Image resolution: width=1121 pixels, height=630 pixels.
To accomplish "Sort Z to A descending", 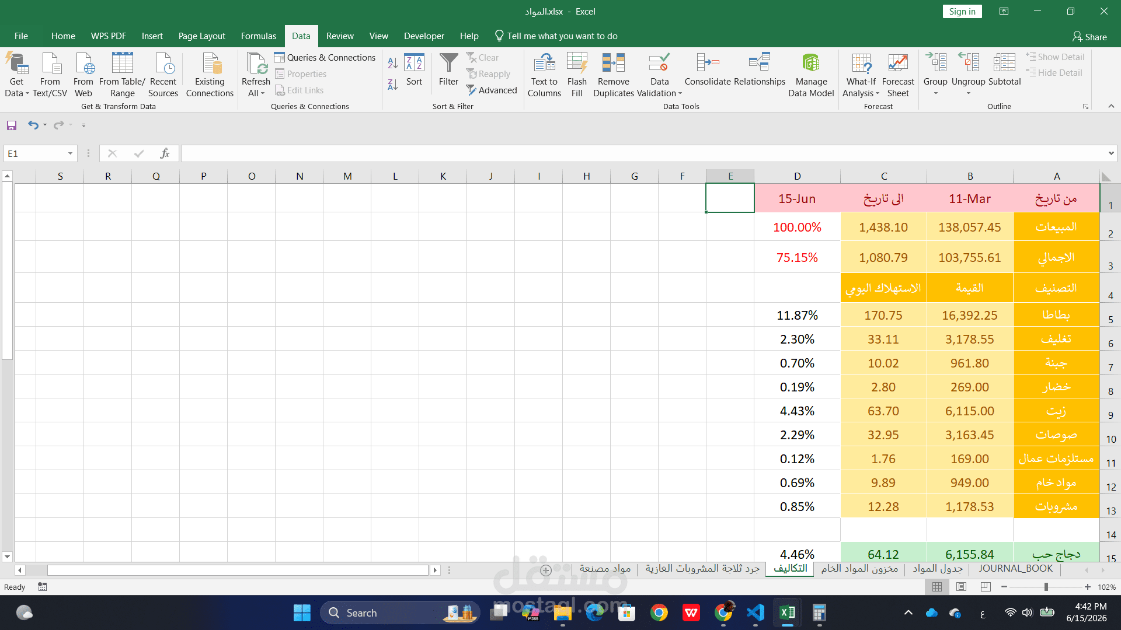I will pyautogui.click(x=393, y=85).
